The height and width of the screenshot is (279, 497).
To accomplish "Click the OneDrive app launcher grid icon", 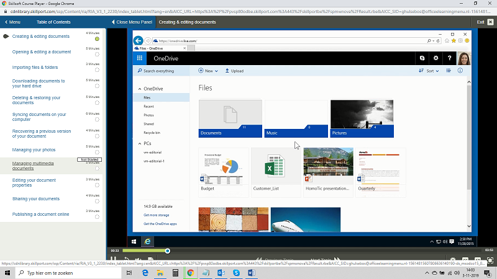I will (139, 58).
